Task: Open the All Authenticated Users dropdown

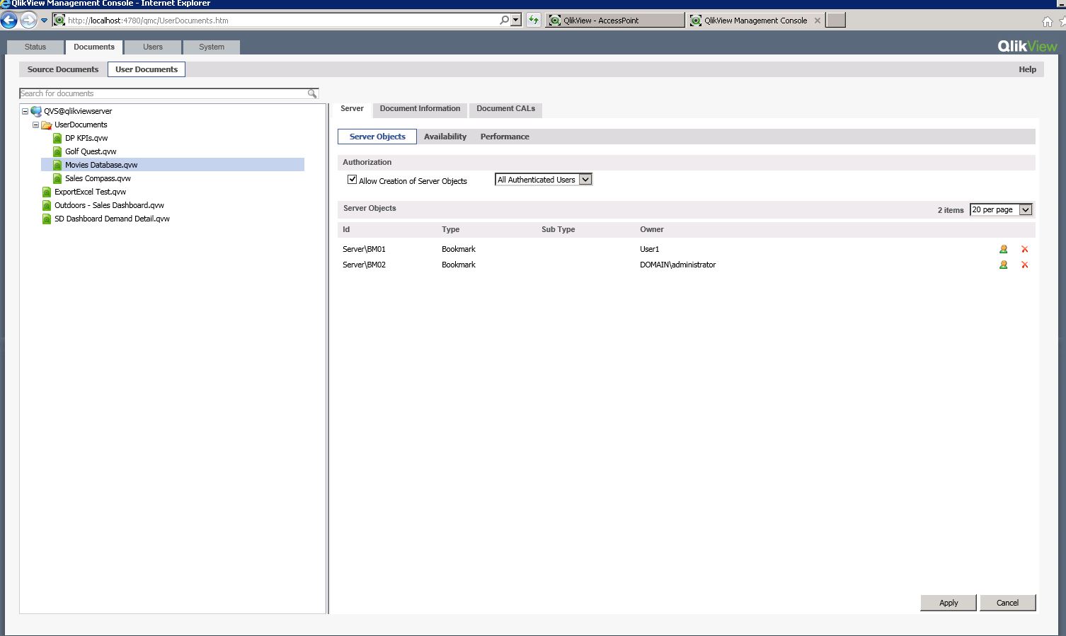Action: 585,179
